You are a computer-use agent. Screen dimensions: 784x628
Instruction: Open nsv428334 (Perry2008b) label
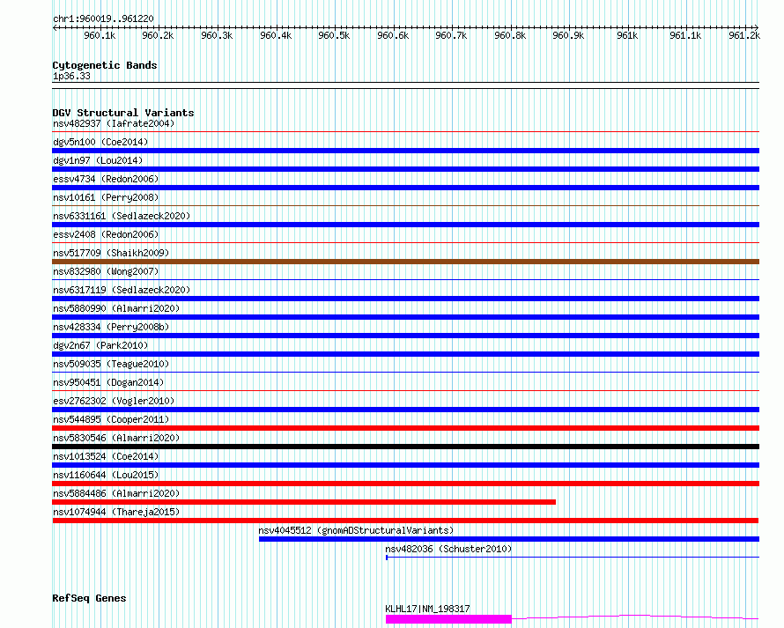[x=111, y=327]
